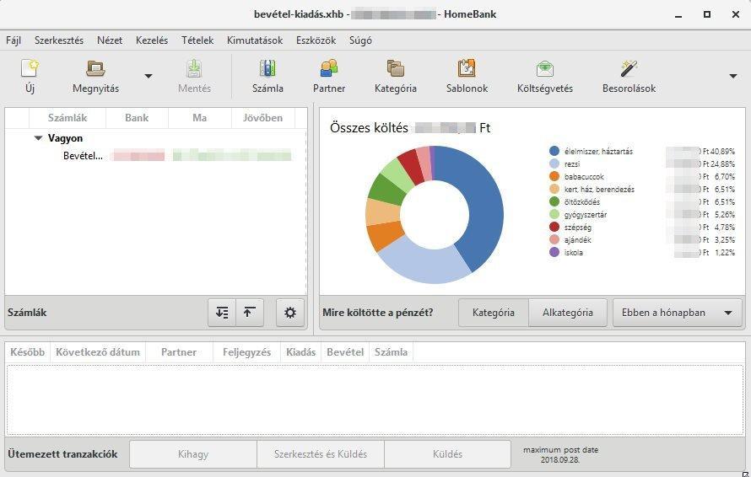Screen dimensions: 751x477
Task: Sort by Számlák column header
Action: tap(68, 118)
